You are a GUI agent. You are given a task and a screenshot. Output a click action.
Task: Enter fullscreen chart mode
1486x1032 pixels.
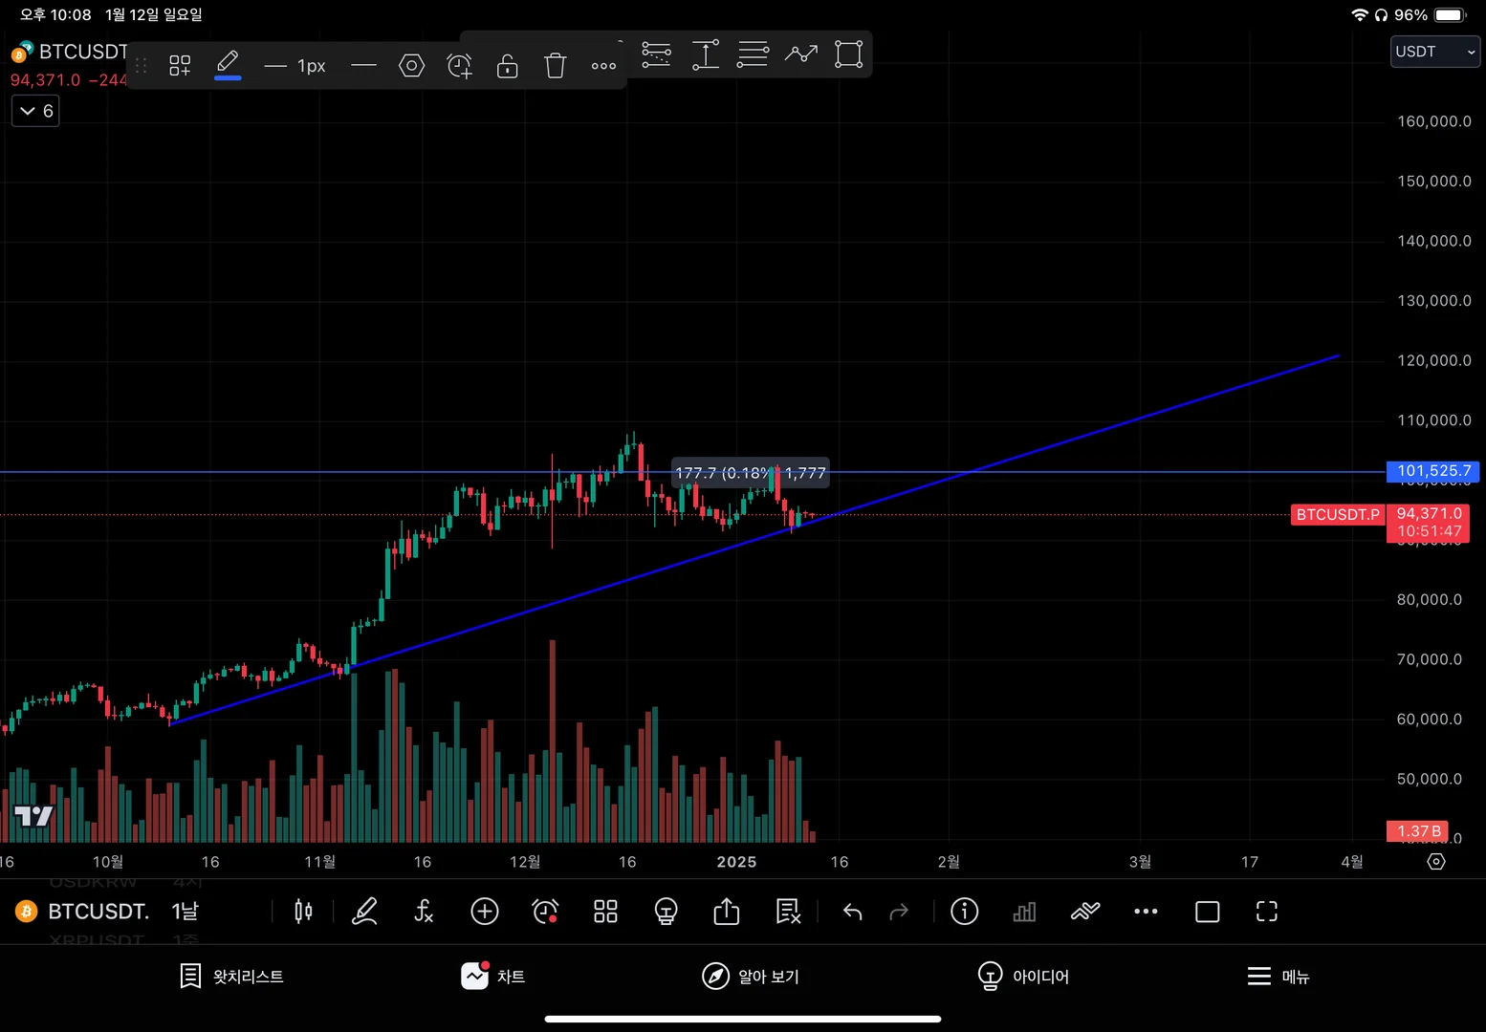[1267, 912]
